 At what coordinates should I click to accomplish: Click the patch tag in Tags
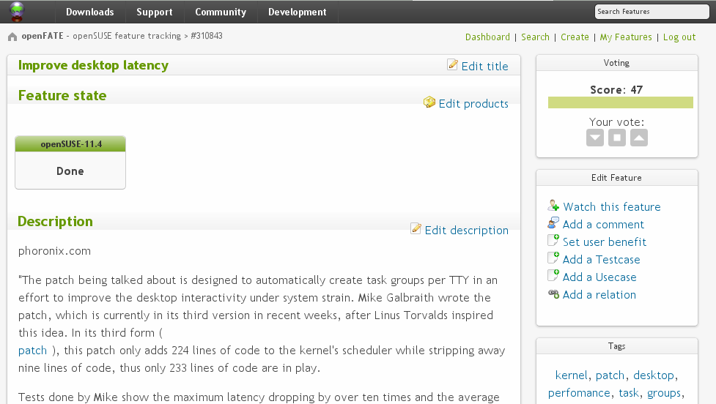(610, 375)
